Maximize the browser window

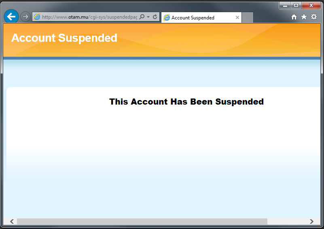tap(296, 5)
